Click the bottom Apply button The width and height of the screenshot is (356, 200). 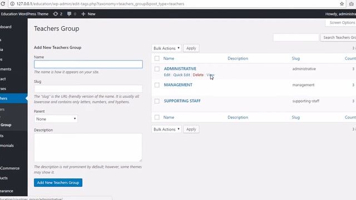pyautogui.click(x=191, y=129)
